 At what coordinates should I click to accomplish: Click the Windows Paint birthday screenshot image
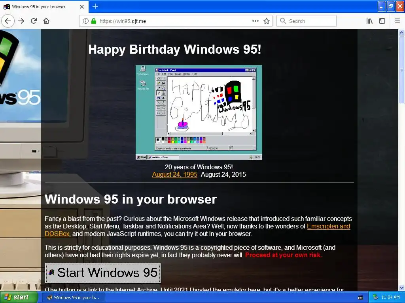[199, 112]
